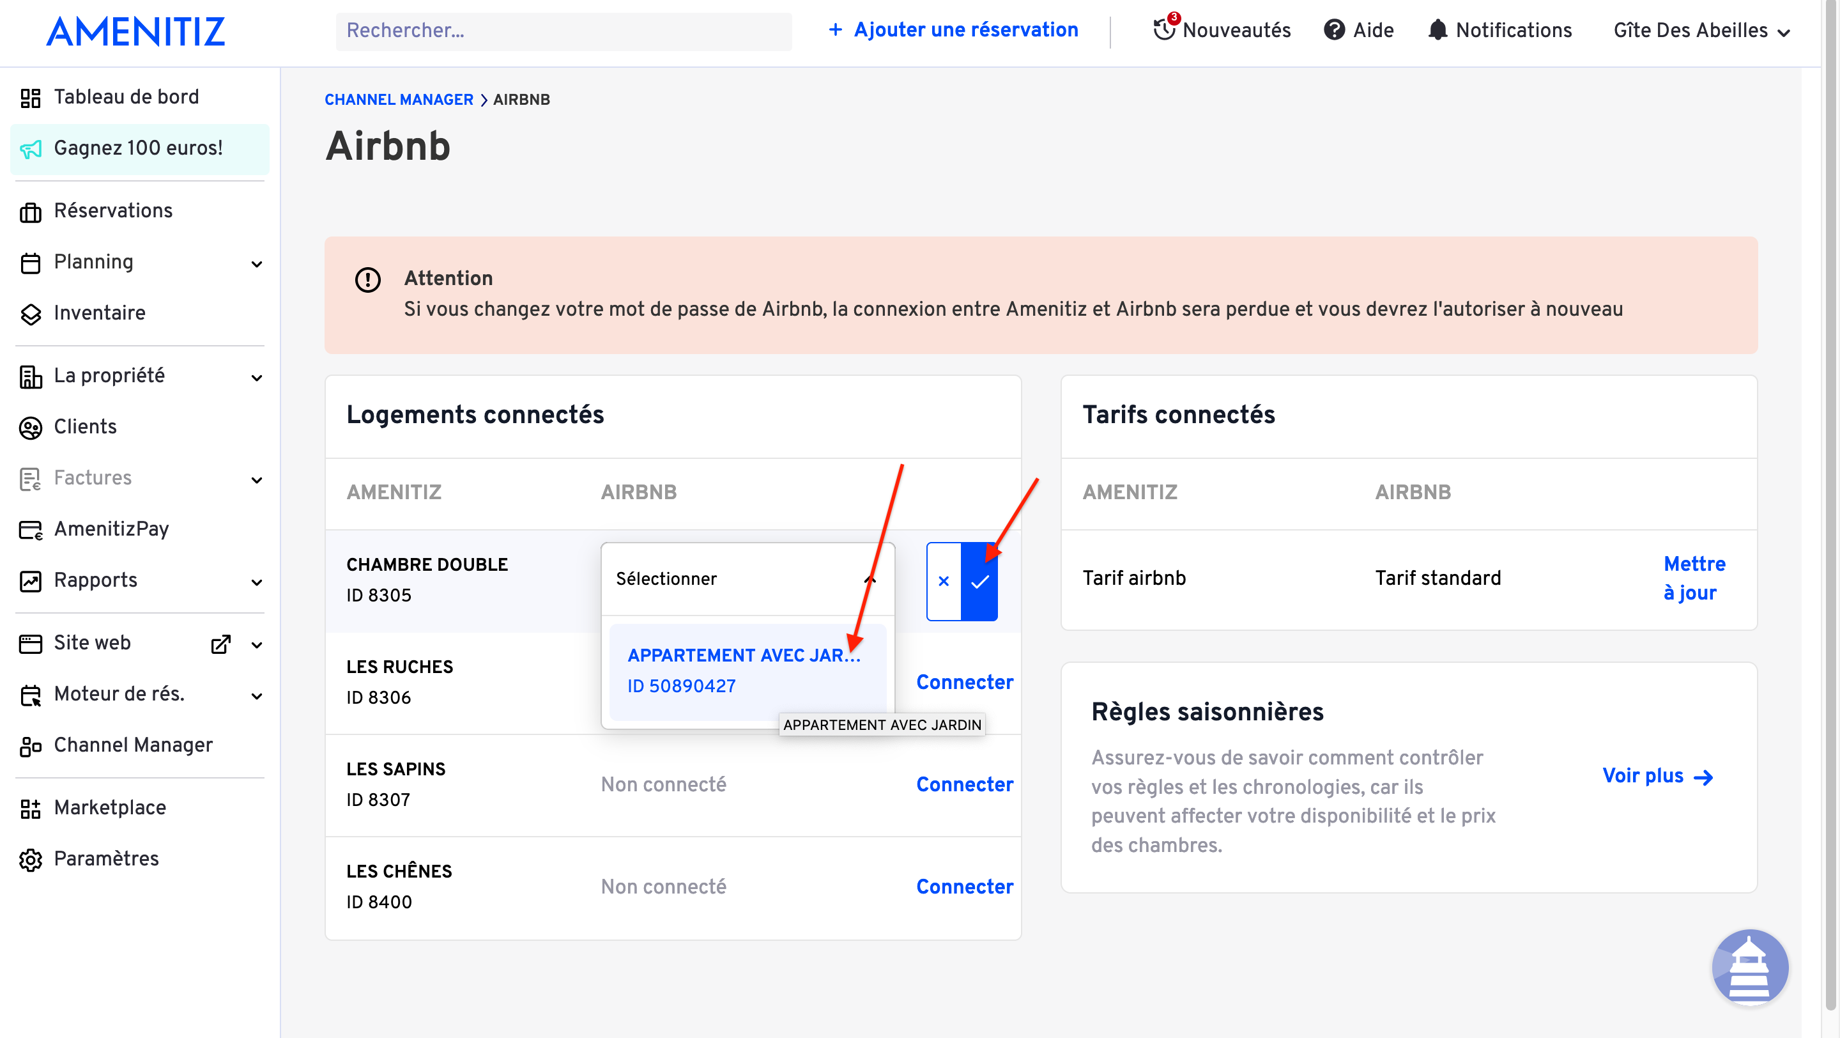Open Site web external link icon
This screenshot has width=1840, height=1038.
[220, 644]
